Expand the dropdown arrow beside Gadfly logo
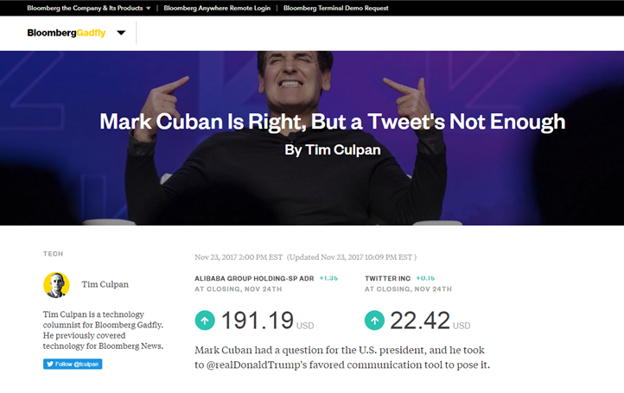 tap(121, 34)
